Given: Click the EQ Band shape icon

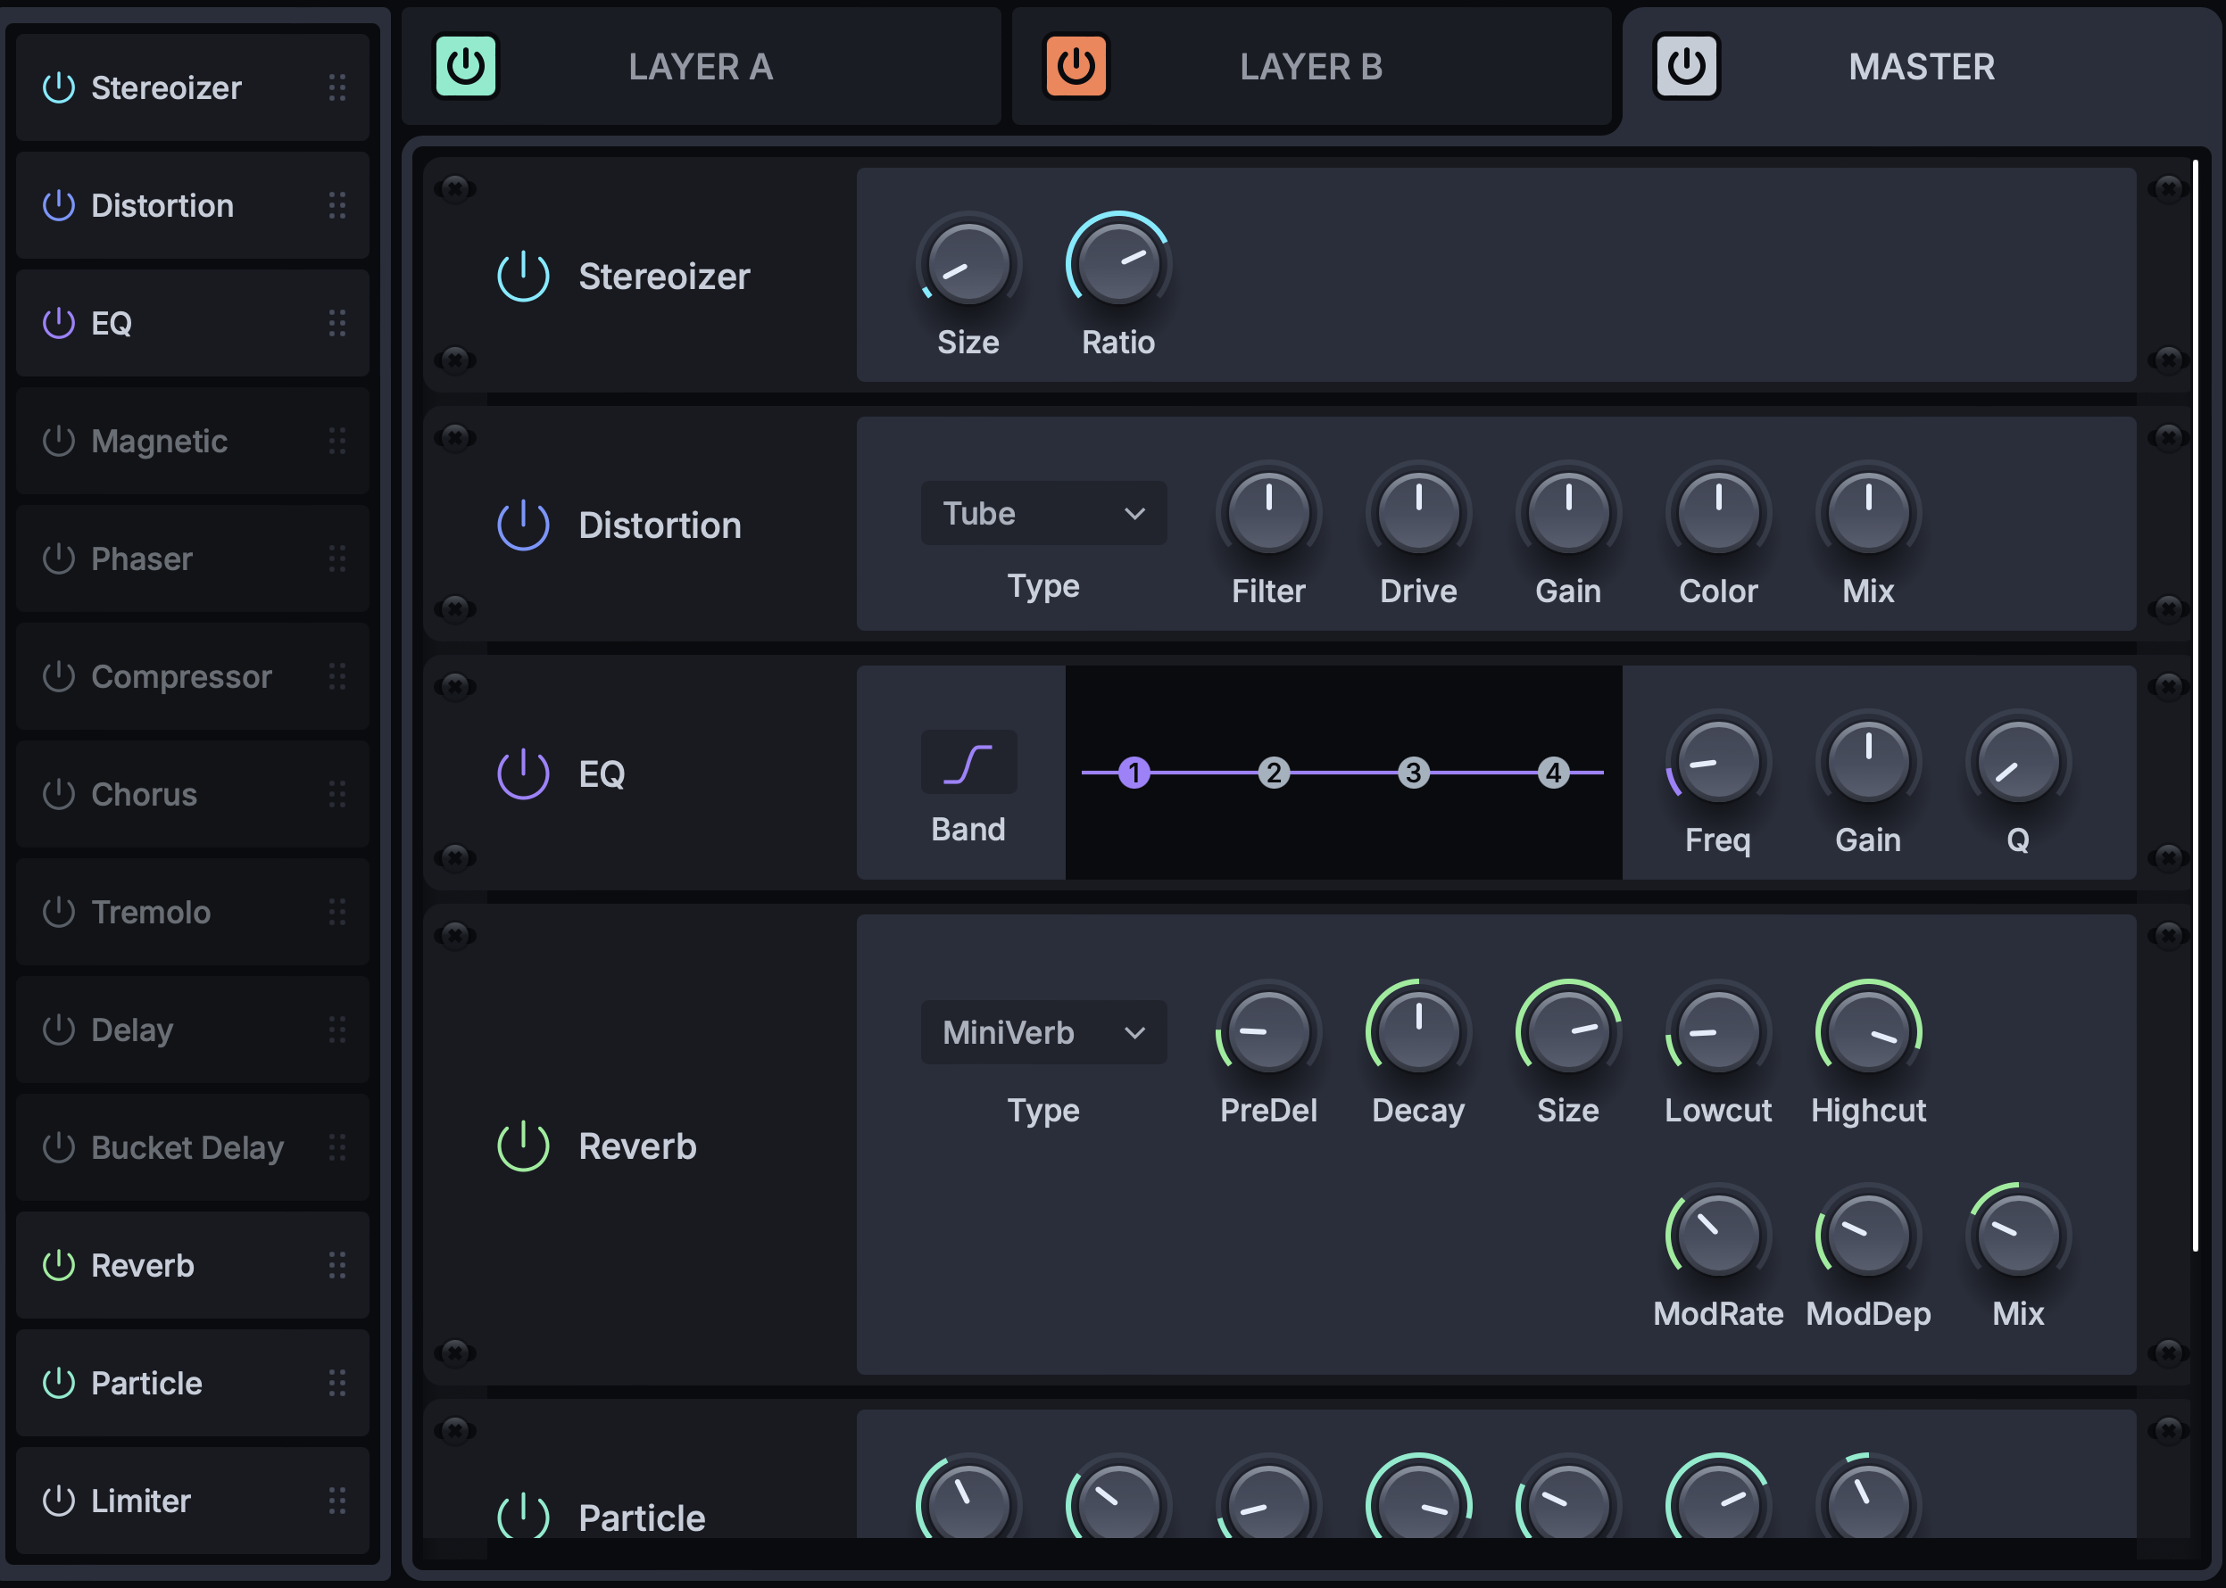Looking at the screenshot, I should coord(968,763).
